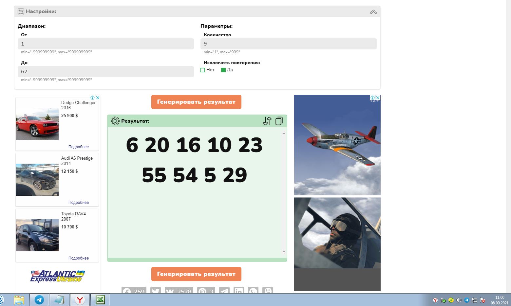Click the 12 150 $ price
This screenshot has height=306, width=511.
[69, 171]
